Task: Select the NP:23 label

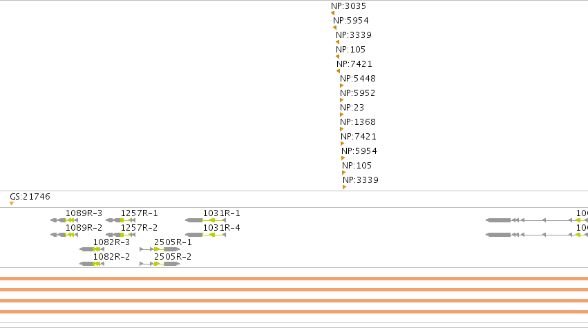Action: click(352, 108)
